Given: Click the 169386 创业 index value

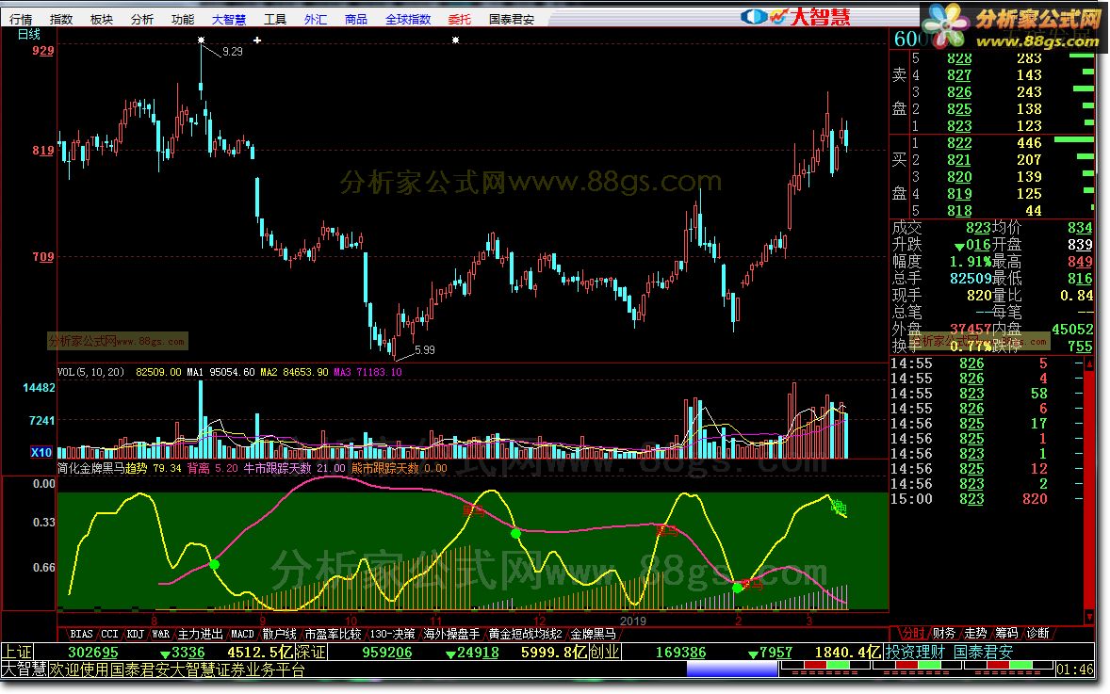Looking at the screenshot, I should (x=680, y=653).
